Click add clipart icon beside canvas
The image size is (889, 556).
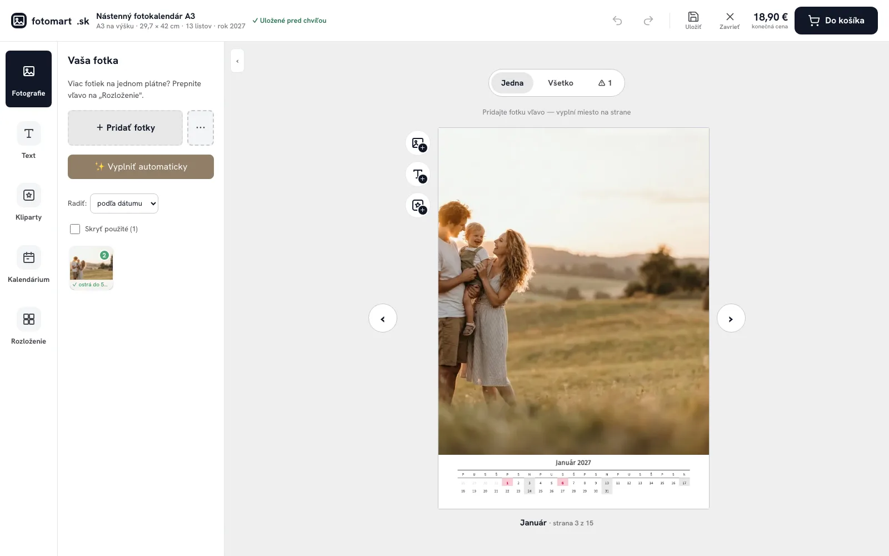click(x=418, y=206)
